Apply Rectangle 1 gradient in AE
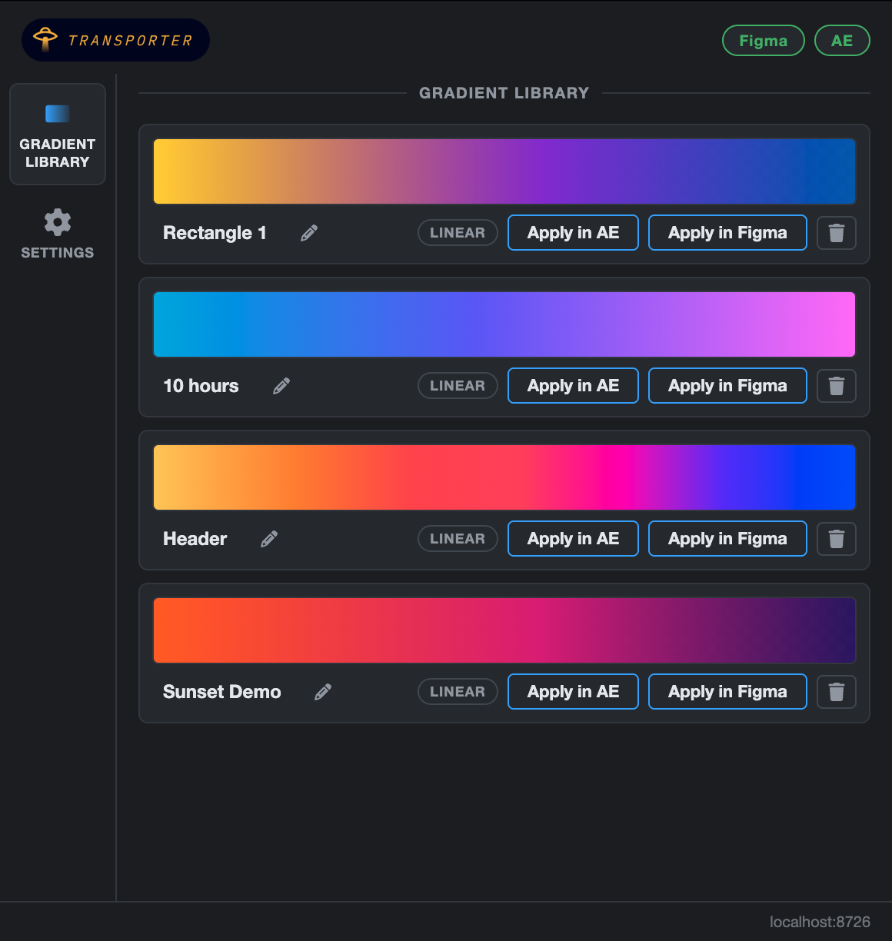 (573, 233)
